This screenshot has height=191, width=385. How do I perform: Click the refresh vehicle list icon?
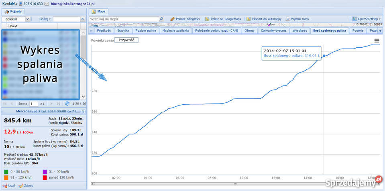(x=67, y=104)
